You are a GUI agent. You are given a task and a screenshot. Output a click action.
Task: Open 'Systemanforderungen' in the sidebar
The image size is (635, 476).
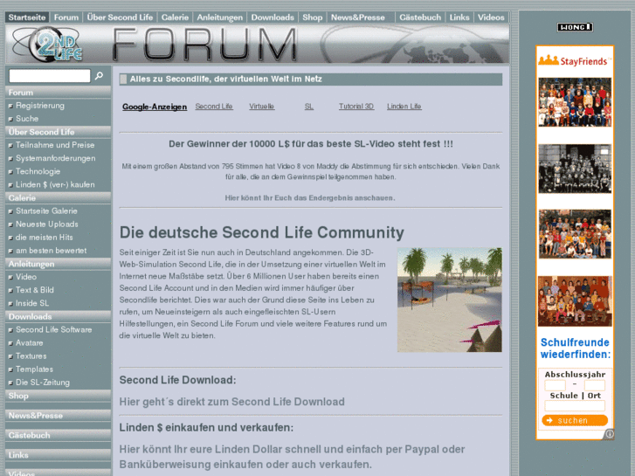(x=56, y=158)
